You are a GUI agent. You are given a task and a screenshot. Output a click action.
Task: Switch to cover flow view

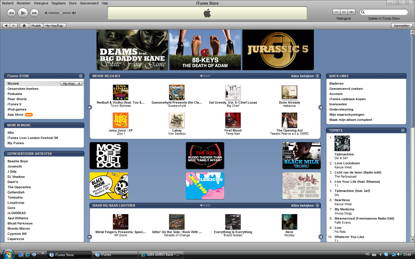351,12
